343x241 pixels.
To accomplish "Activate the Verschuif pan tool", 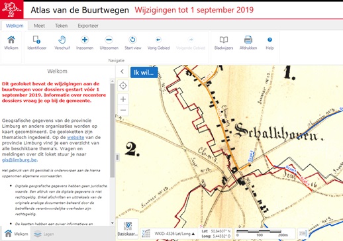I will (x=62, y=43).
